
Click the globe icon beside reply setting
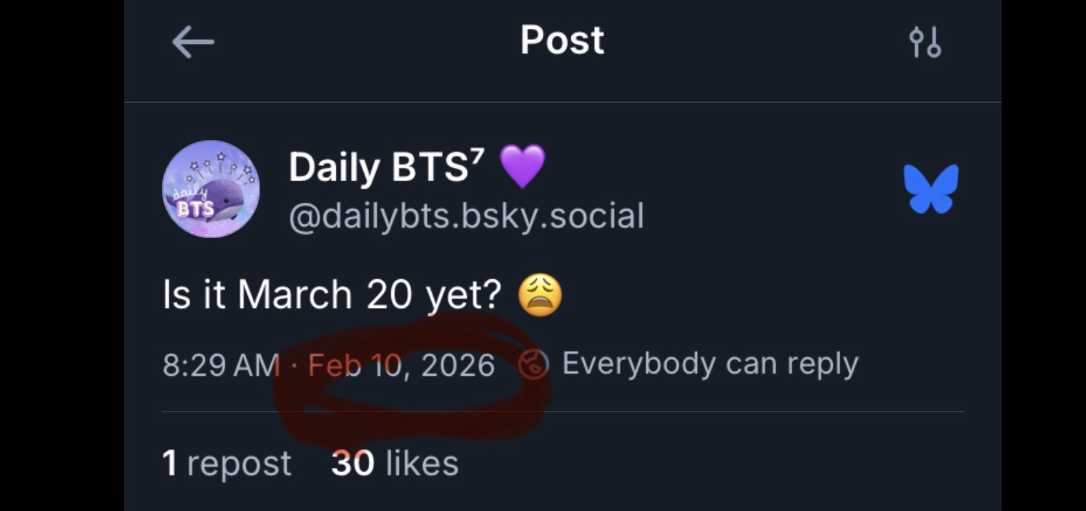[533, 364]
